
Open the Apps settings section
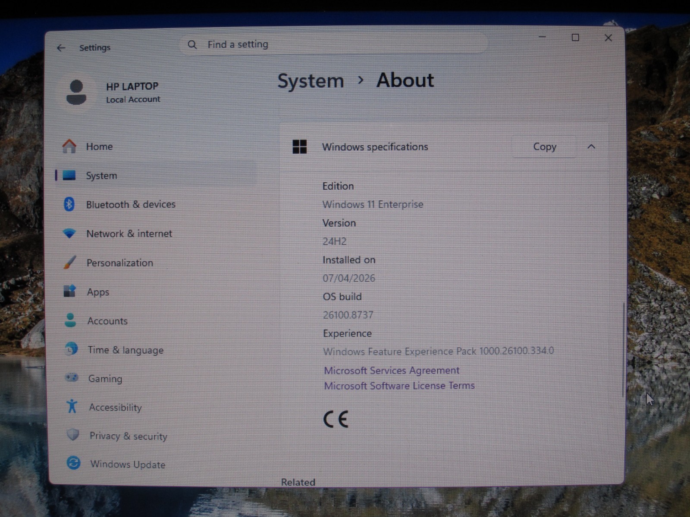155,292
